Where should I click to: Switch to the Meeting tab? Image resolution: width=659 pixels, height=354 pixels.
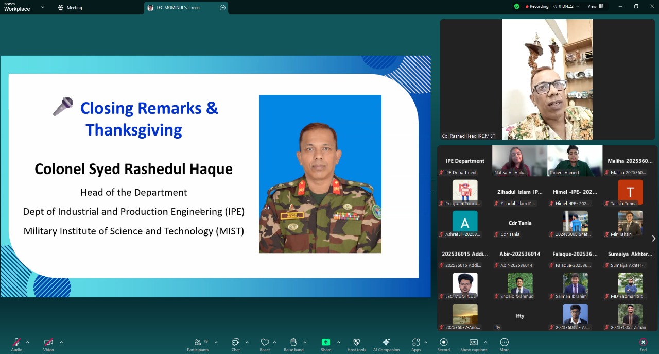[x=70, y=8]
